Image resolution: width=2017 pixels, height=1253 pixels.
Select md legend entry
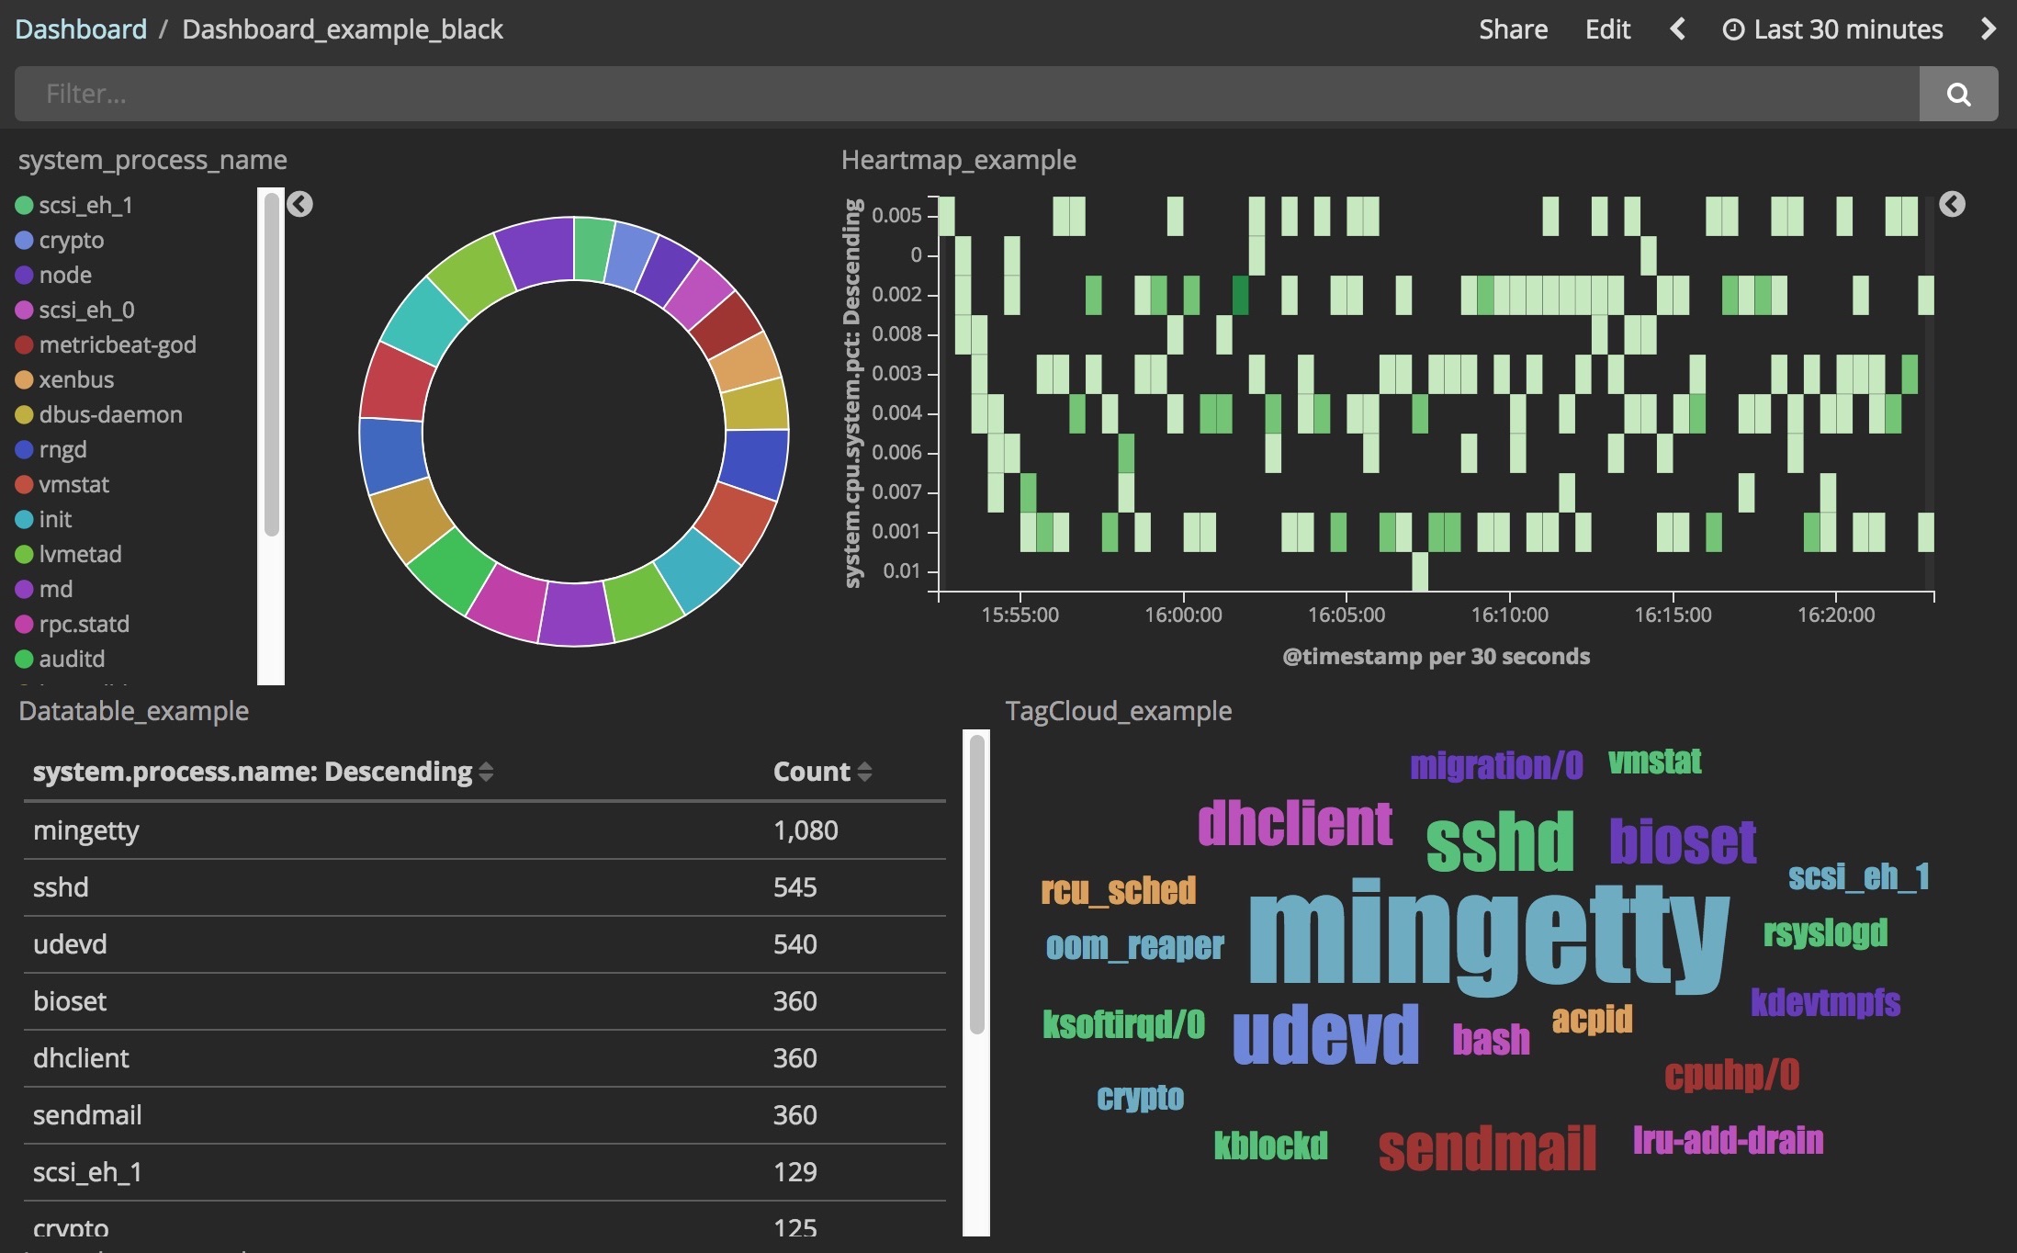pyautogui.click(x=43, y=589)
